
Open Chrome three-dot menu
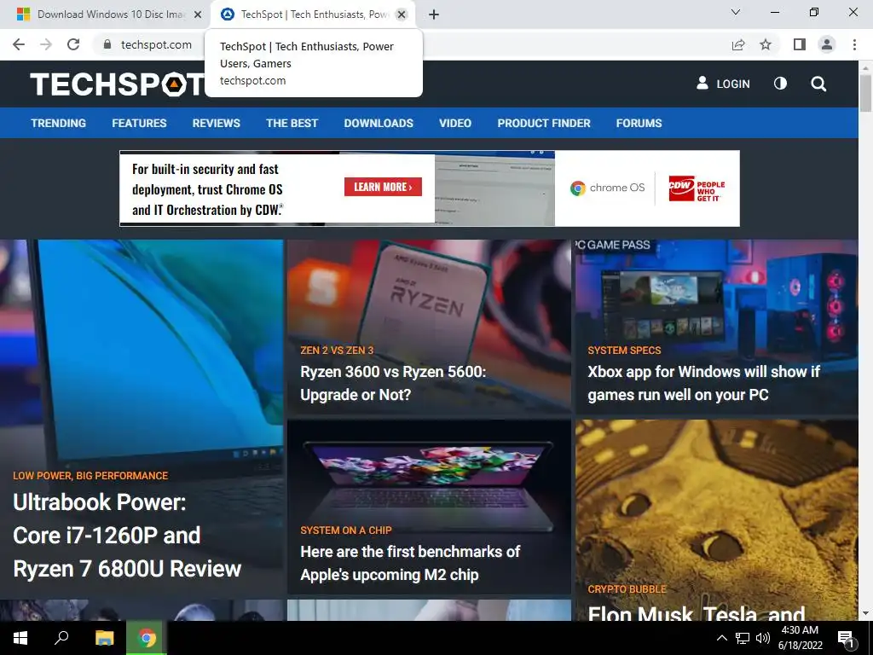coord(854,44)
